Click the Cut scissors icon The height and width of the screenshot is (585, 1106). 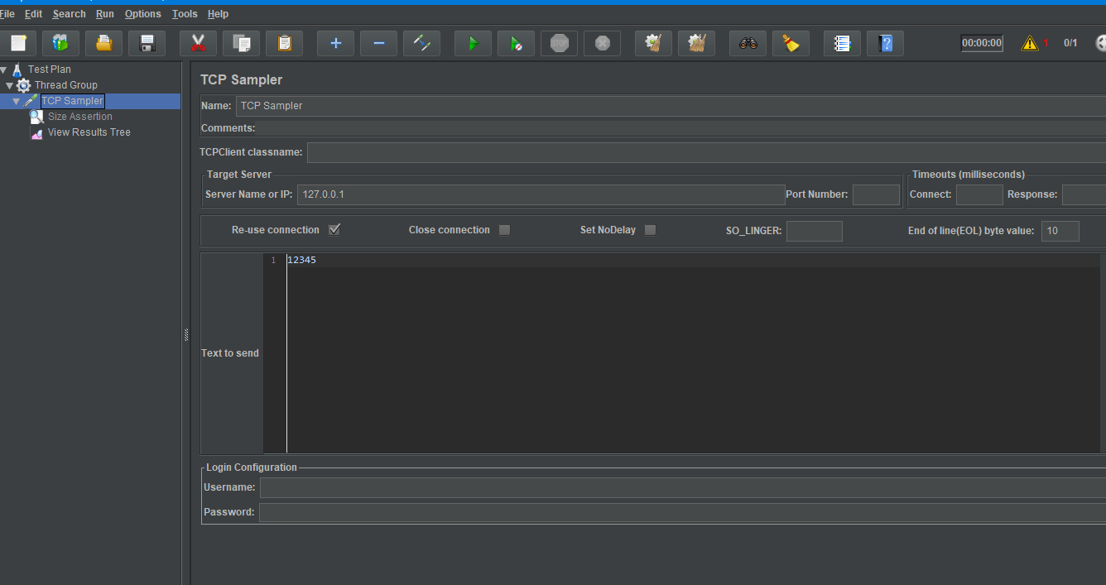pos(198,43)
